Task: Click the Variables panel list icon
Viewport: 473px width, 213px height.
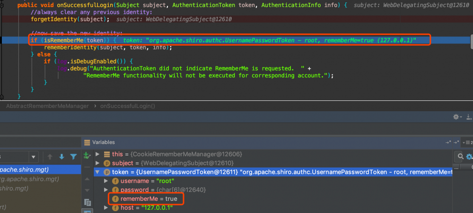Action: [87, 142]
